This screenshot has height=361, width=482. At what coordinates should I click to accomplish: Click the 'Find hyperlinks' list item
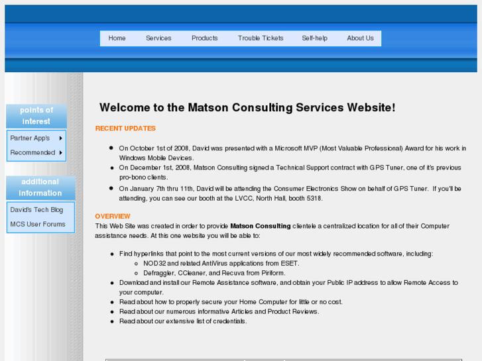click(x=276, y=254)
